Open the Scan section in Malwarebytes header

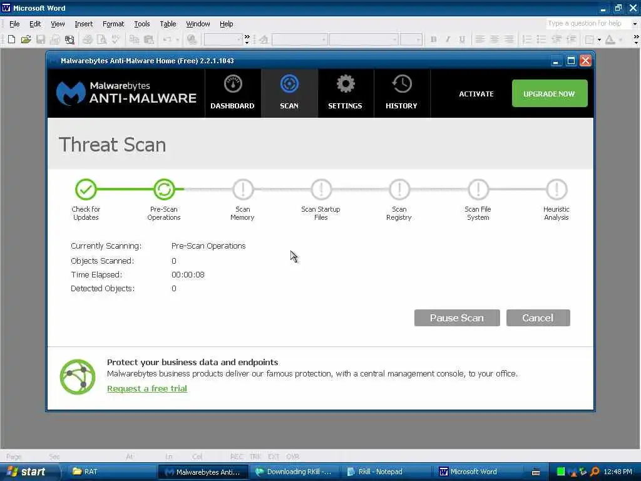click(289, 93)
